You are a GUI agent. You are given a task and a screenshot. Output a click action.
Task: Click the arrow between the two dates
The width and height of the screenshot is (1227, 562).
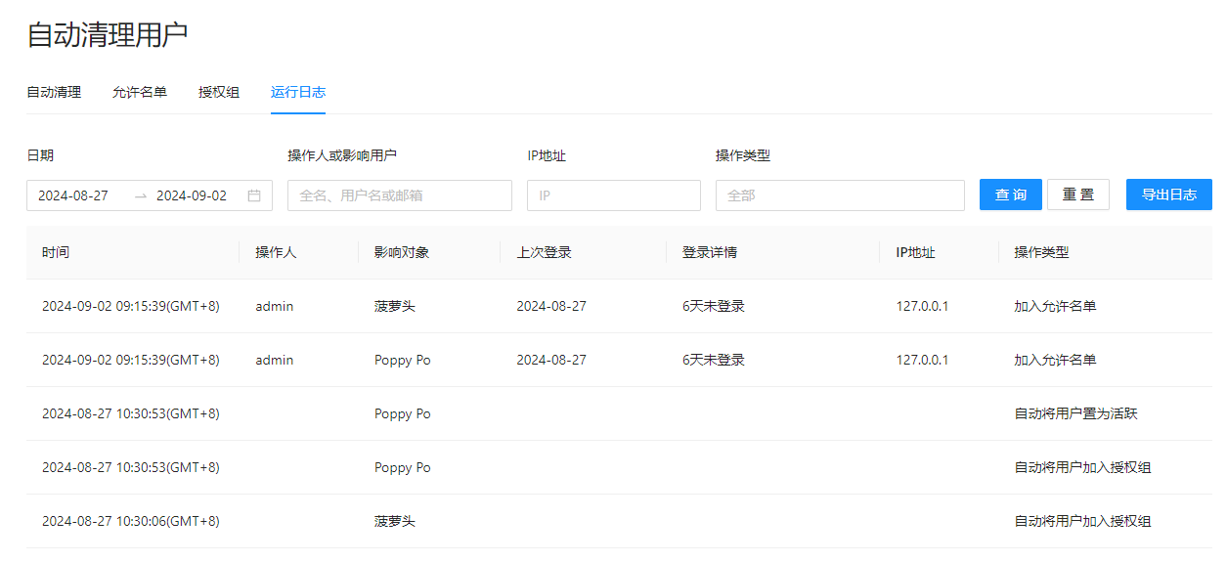(x=141, y=195)
